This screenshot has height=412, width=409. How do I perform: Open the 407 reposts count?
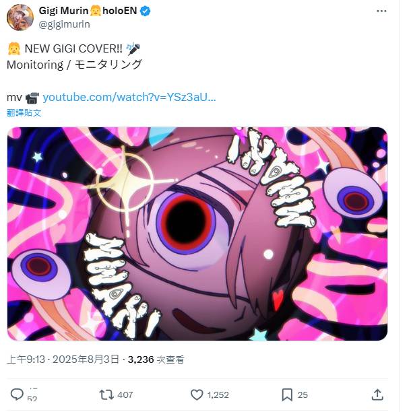125,395
